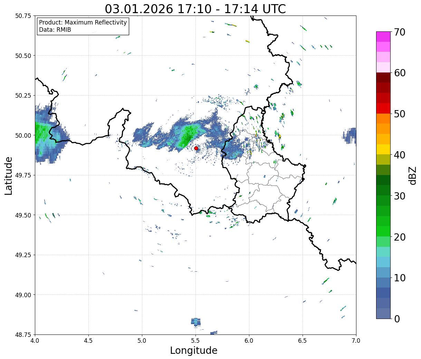Viewport: 421px width, 359px height.
Task: Click the red radar location marker
Action: (x=196, y=148)
